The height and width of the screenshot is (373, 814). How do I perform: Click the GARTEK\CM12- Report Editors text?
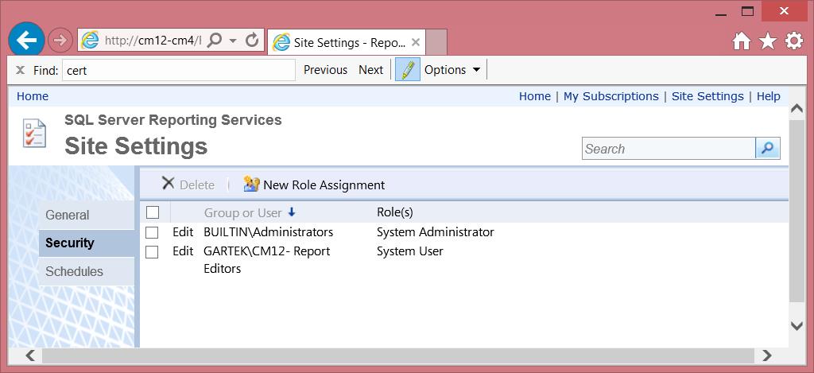coord(267,260)
